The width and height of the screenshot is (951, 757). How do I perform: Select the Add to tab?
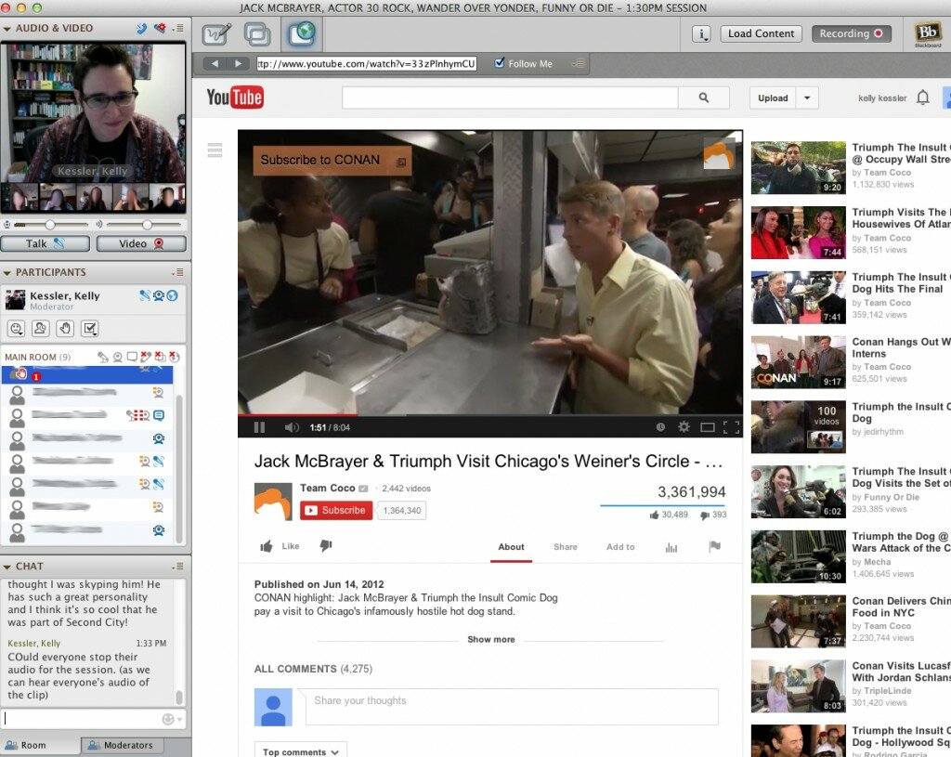tap(620, 547)
